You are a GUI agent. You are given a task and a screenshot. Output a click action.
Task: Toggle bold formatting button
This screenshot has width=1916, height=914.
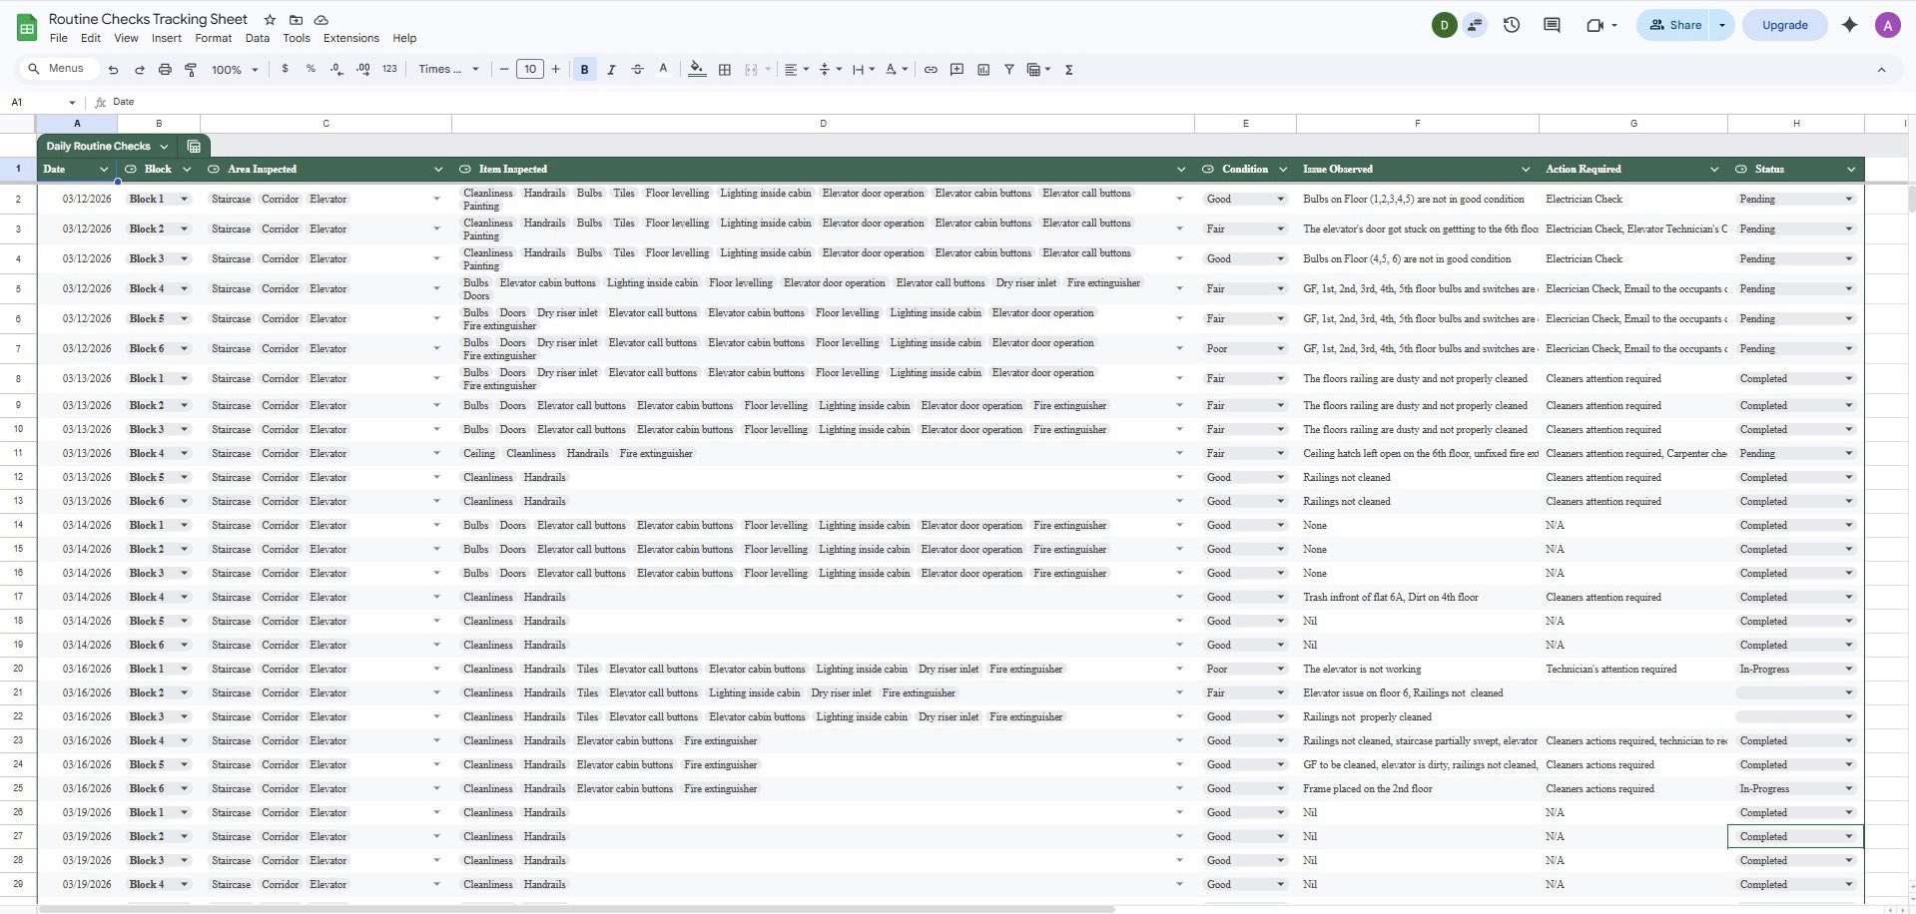tap(584, 70)
